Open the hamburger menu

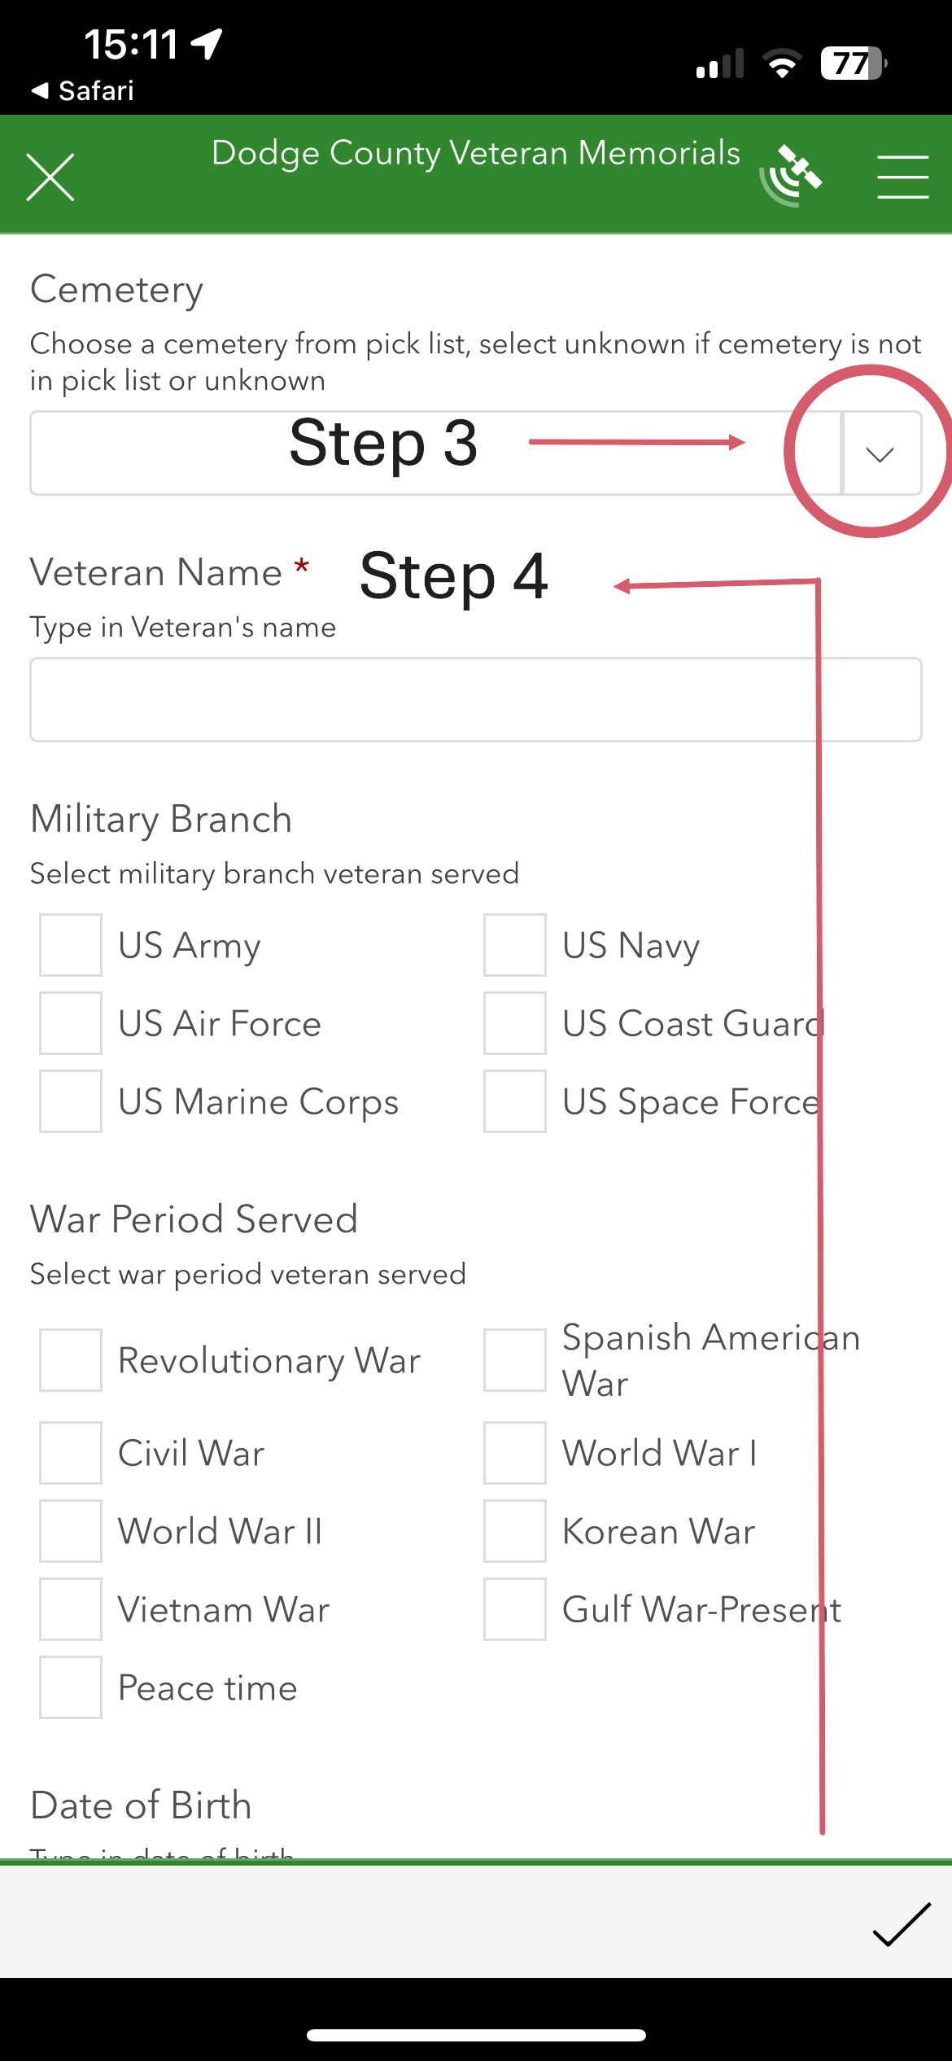[902, 177]
